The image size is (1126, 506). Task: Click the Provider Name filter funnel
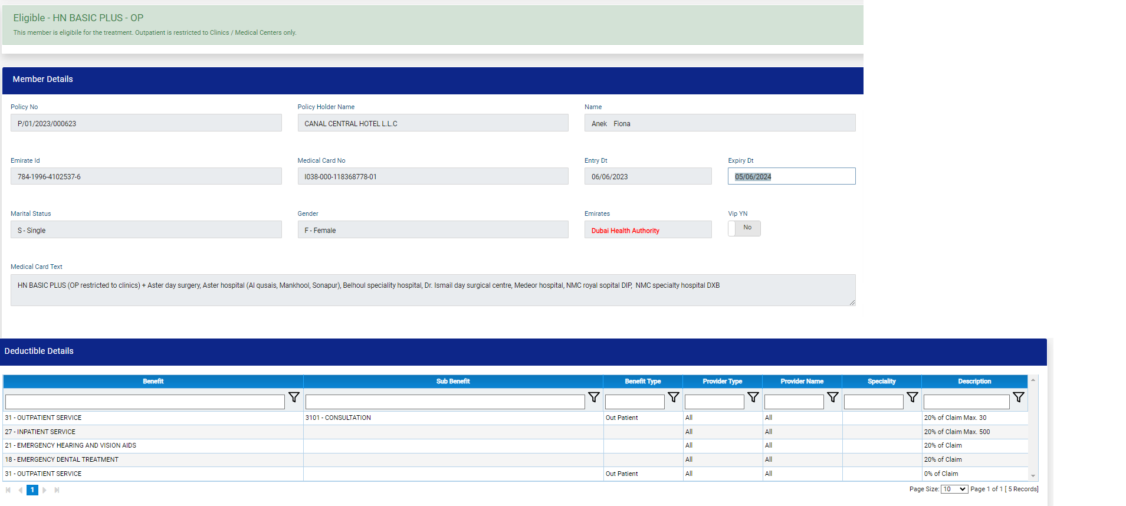(833, 397)
